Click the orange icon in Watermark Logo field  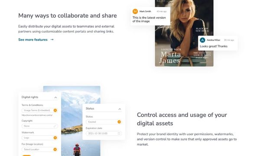[55, 138]
